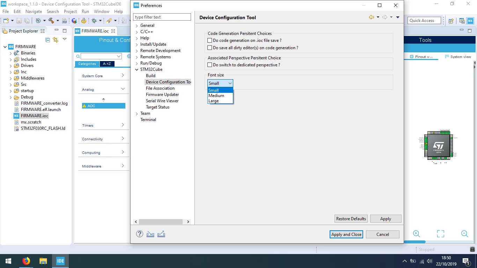Click the zoom in magnifier below pinout
The width and height of the screenshot is (477, 268).
coord(417,234)
